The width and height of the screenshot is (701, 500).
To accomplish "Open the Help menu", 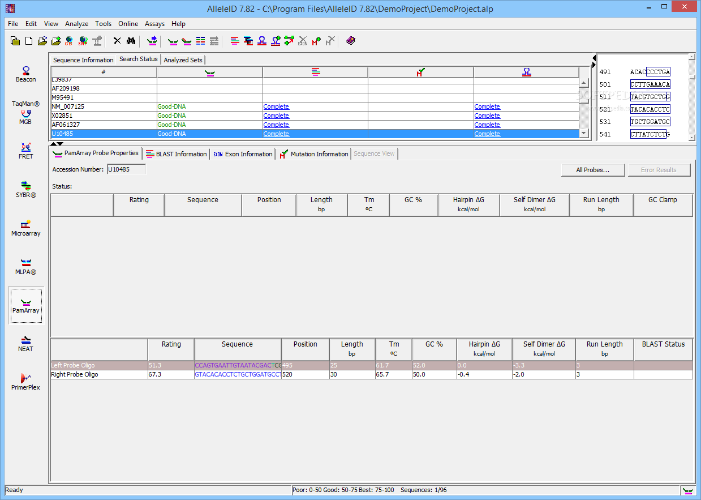I will pyautogui.click(x=178, y=24).
